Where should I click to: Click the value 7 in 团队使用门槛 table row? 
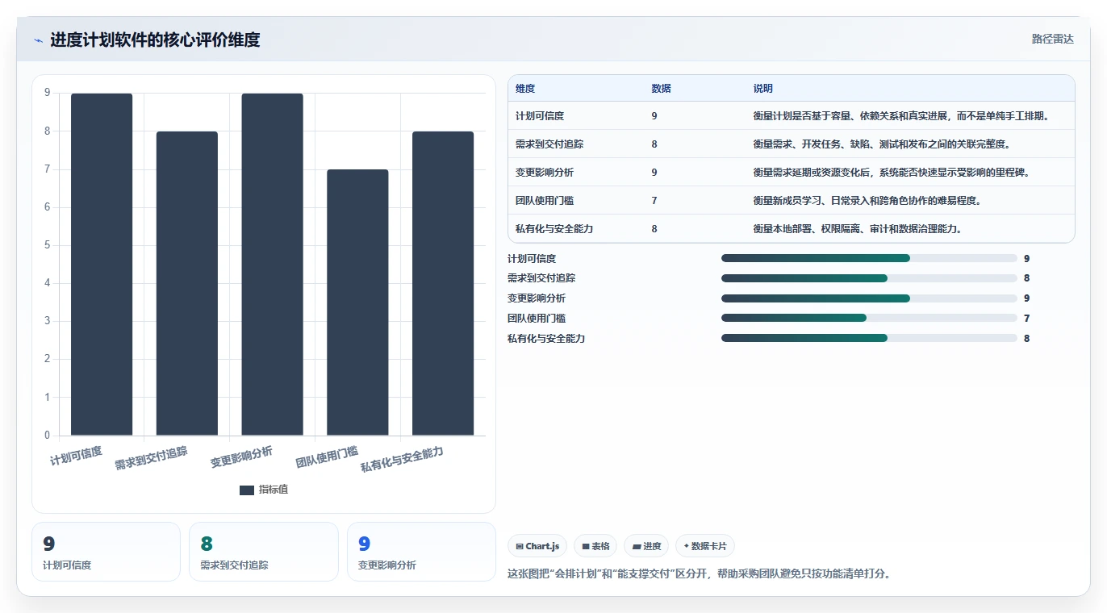pos(654,201)
